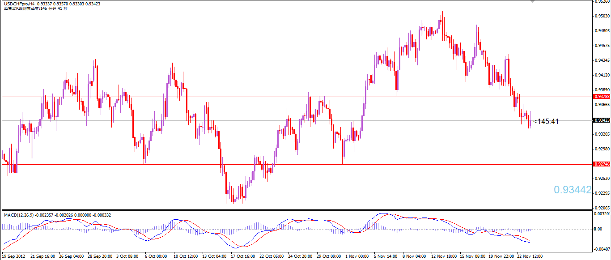Click the chart shift triangle marker at top
Screen dimensions: 611x260
pyautogui.click(x=532, y=2)
